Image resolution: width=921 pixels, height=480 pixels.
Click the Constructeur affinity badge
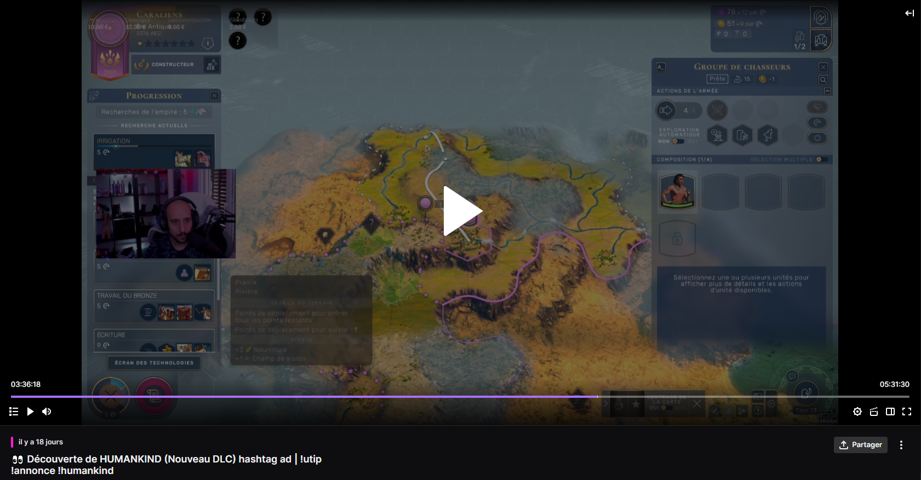click(x=175, y=65)
